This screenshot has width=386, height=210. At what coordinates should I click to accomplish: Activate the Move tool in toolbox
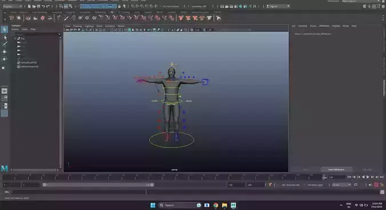click(5, 52)
